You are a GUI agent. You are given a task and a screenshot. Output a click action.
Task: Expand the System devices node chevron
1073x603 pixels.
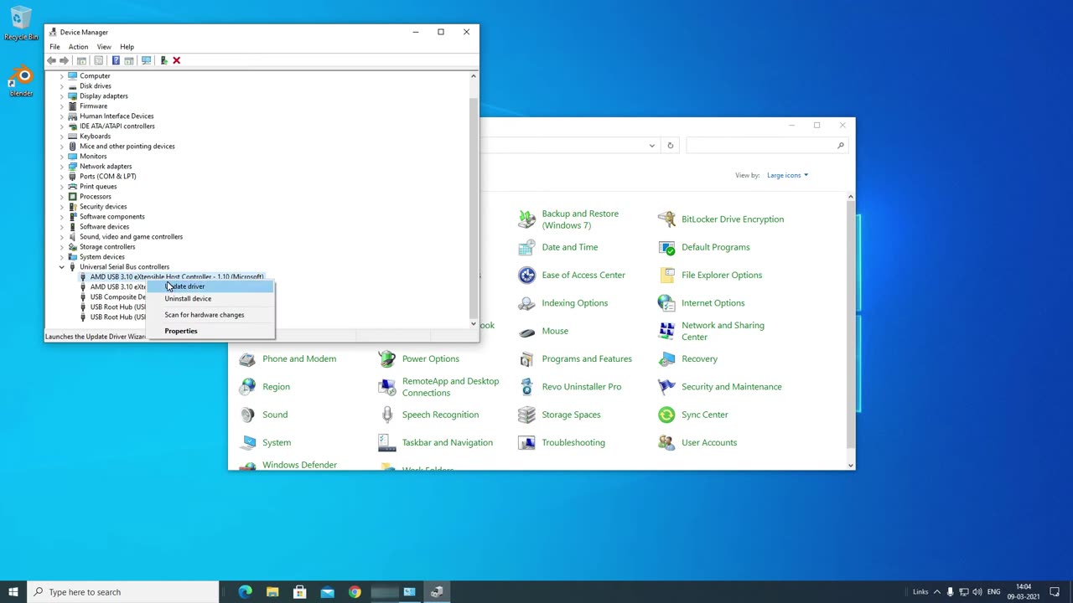tap(61, 256)
